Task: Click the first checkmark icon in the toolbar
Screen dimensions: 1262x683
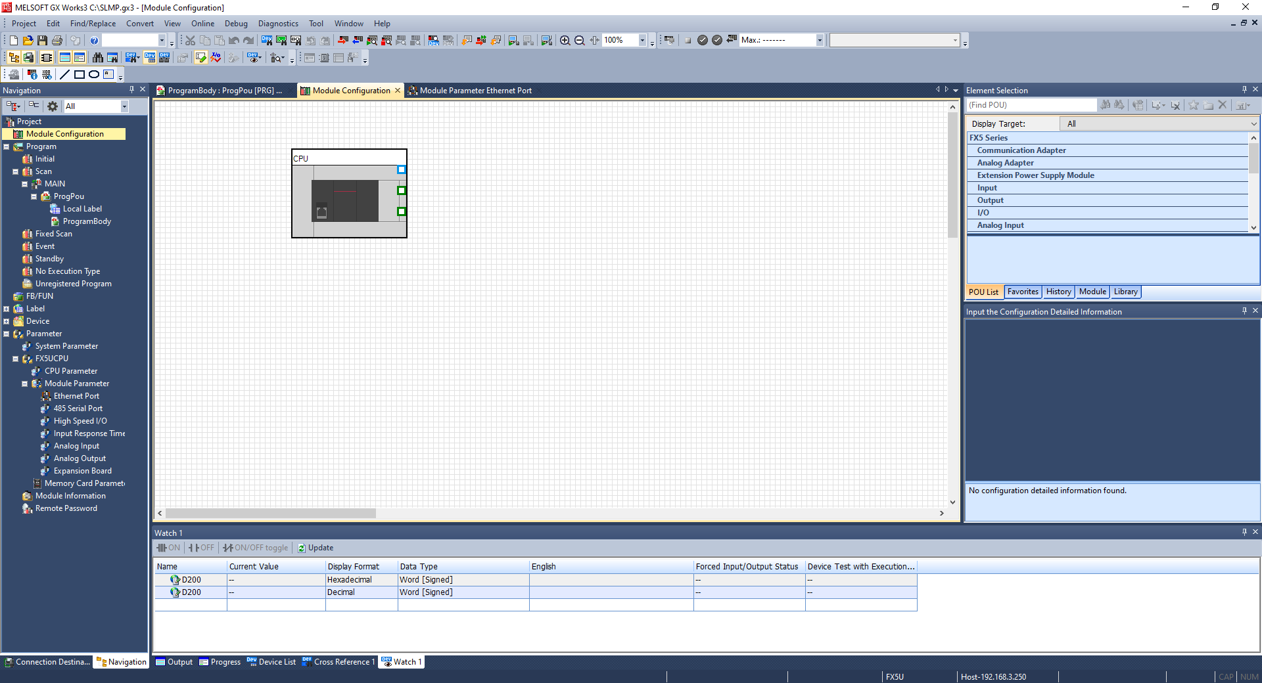Action: [703, 40]
